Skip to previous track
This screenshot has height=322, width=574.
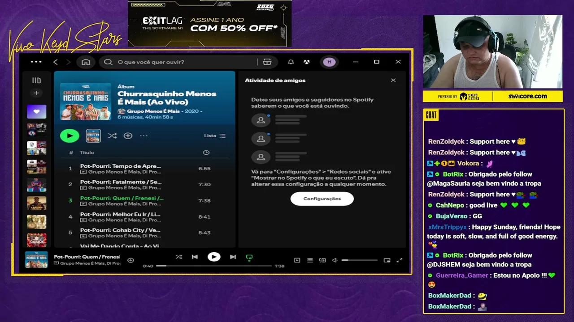tap(195, 257)
